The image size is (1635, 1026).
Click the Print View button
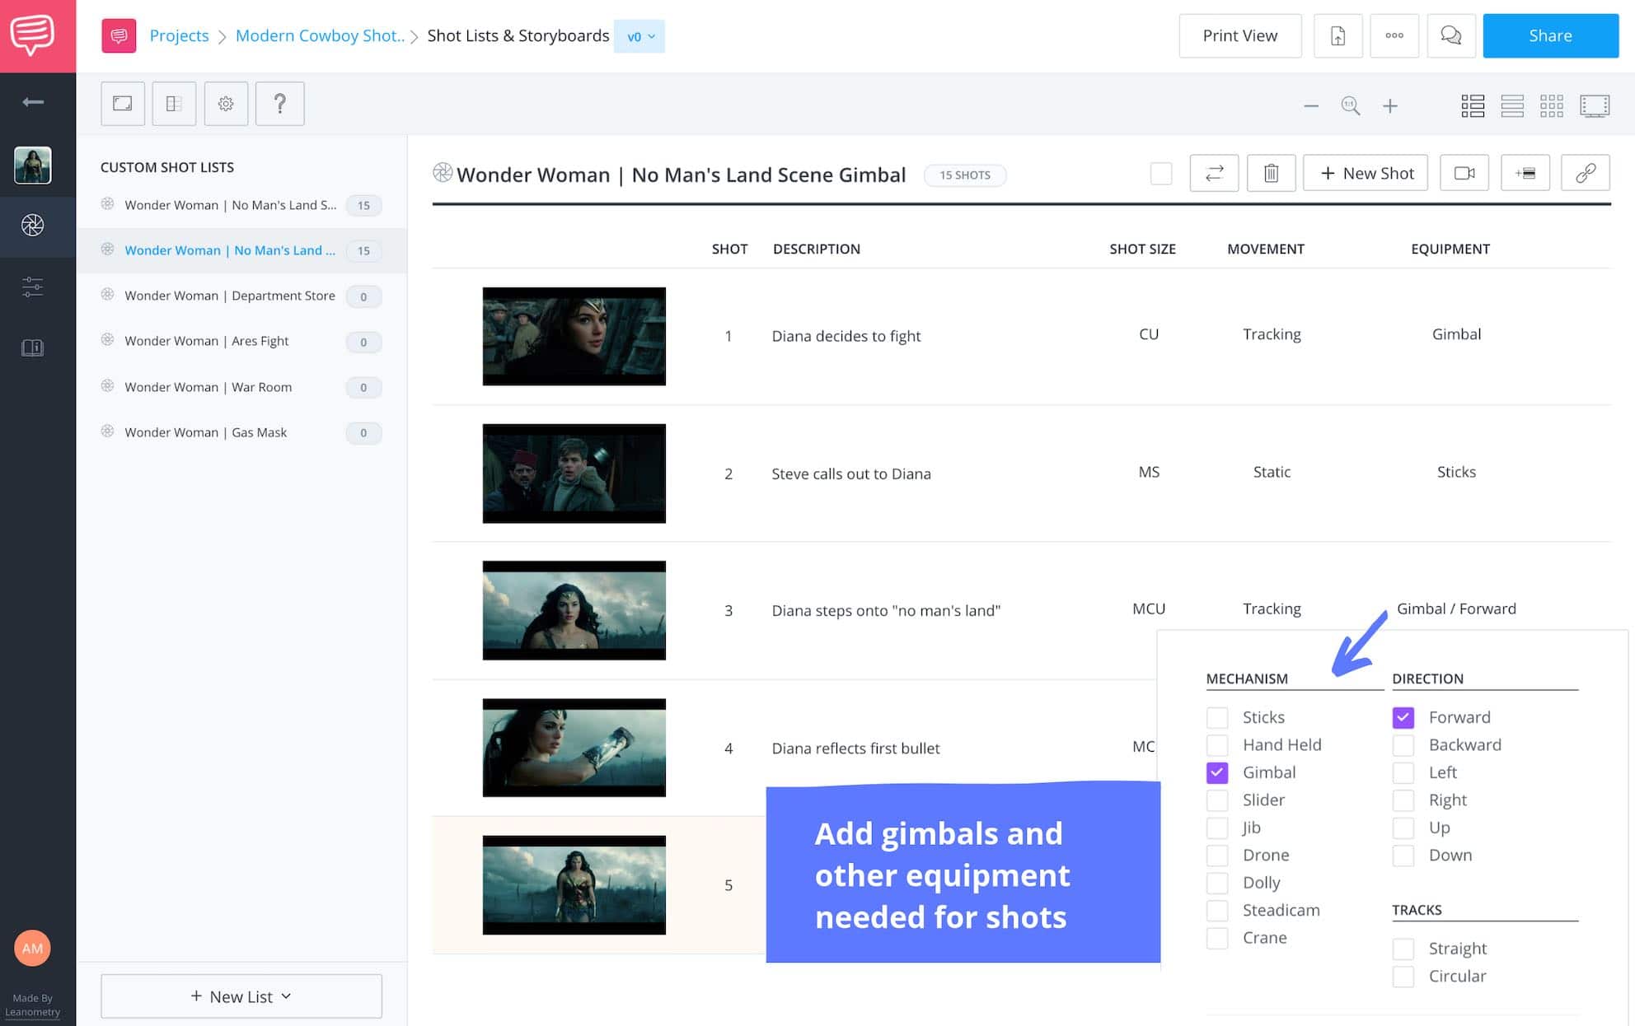(x=1239, y=35)
